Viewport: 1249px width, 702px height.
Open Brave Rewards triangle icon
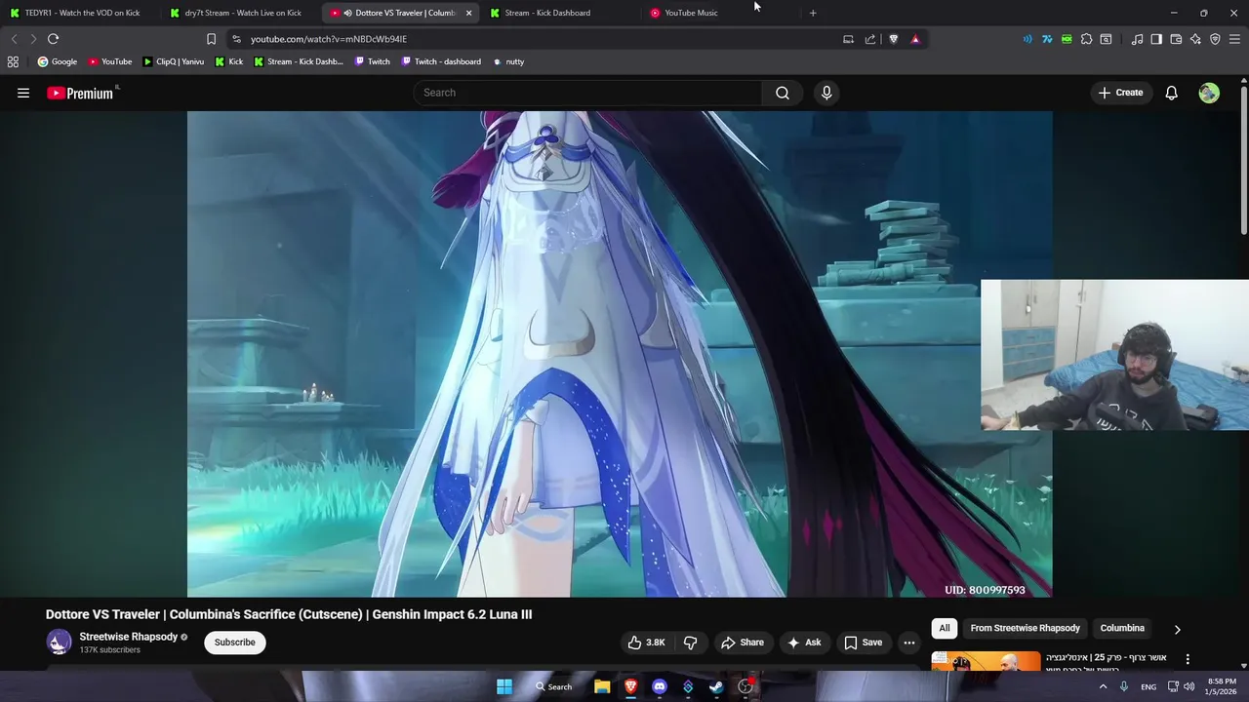pos(915,39)
